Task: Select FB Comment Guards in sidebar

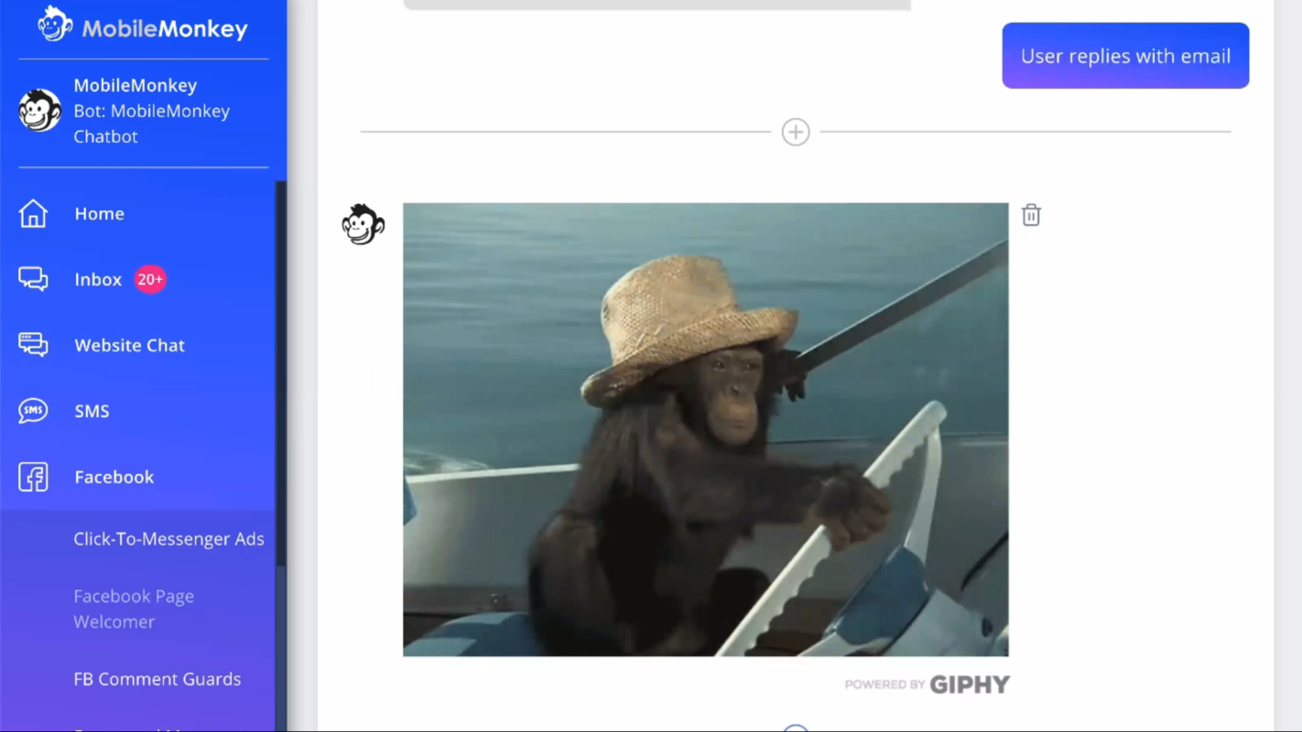Action: click(157, 679)
